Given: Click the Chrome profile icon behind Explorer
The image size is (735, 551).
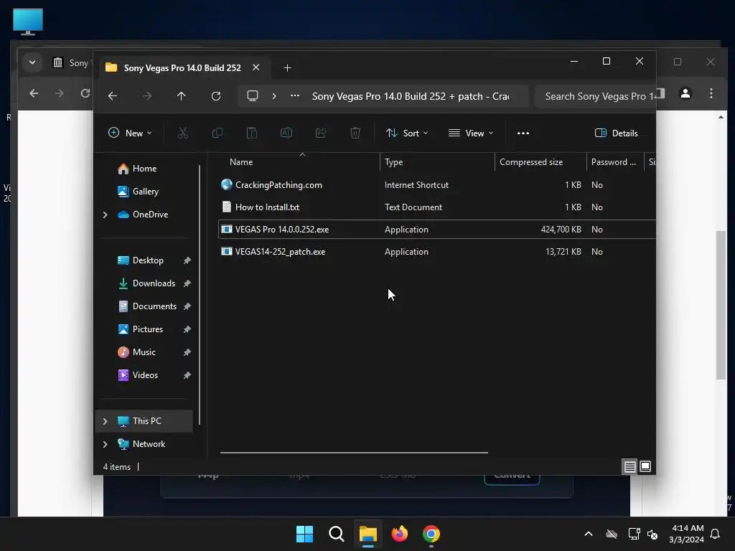Looking at the screenshot, I should (x=685, y=93).
